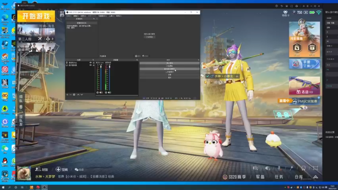Open source properties gear in OBS sources toolbar
Screen dimensions: 338x190
coord(74,95)
